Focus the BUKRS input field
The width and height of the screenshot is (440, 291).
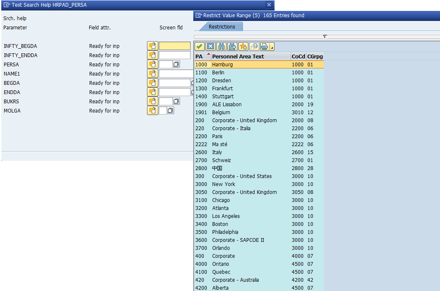[x=165, y=101]
